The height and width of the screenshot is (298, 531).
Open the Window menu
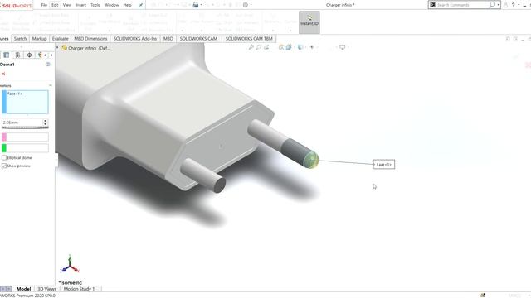pyautogui.click(x=111, y=5)
